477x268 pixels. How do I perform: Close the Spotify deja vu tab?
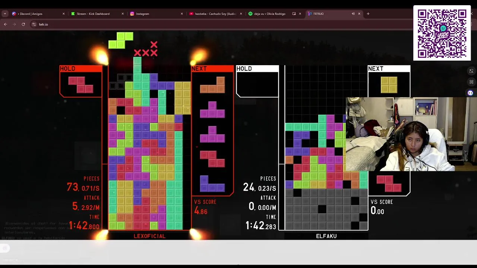(300, 14)
